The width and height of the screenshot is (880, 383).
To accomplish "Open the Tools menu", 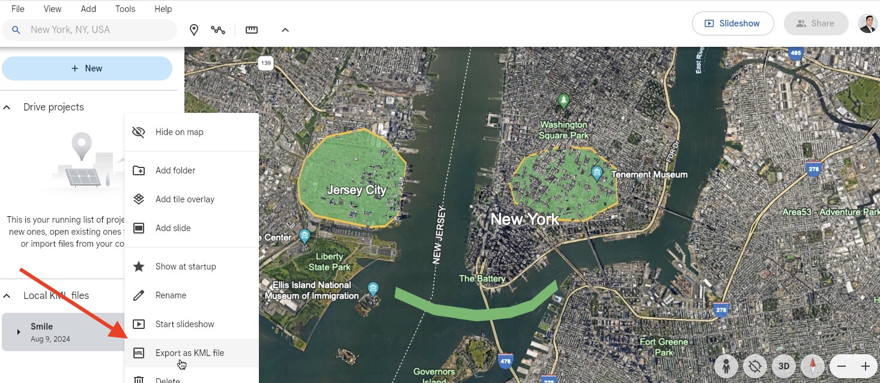I will pyautogui.click(x=125, y=9).
